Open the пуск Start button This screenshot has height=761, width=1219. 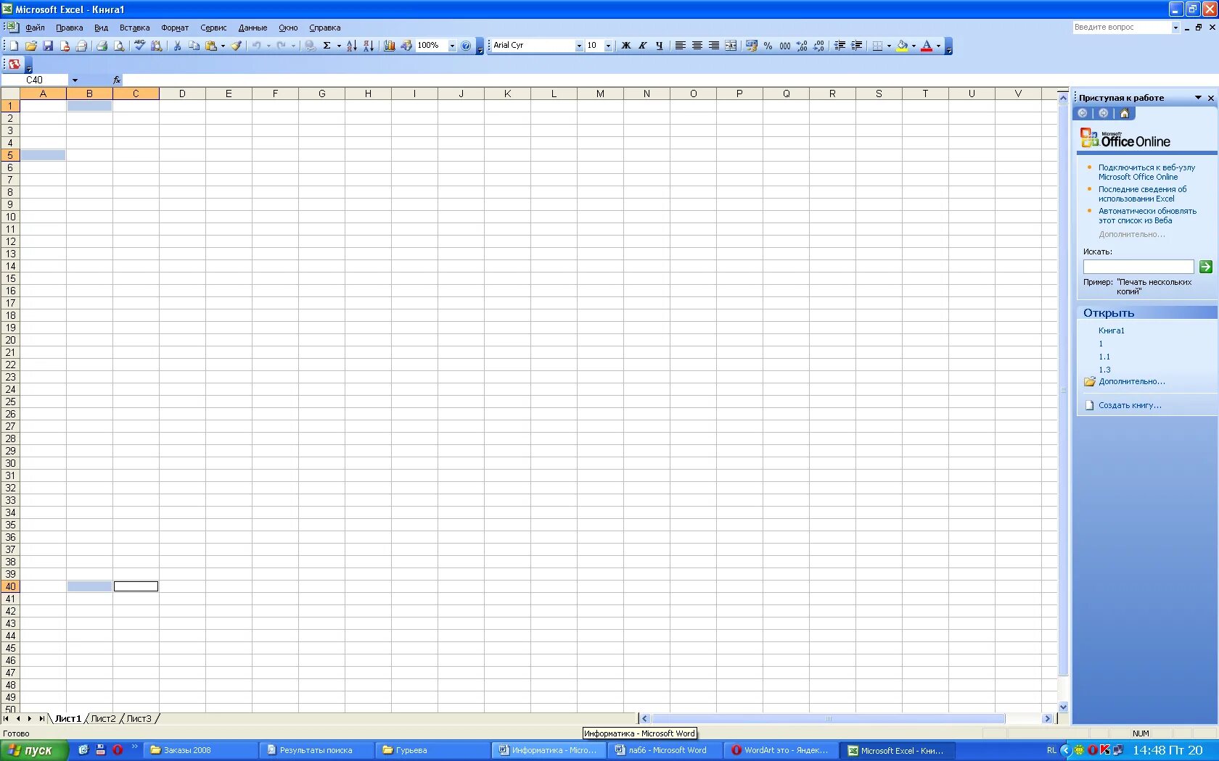click(34, 750)
